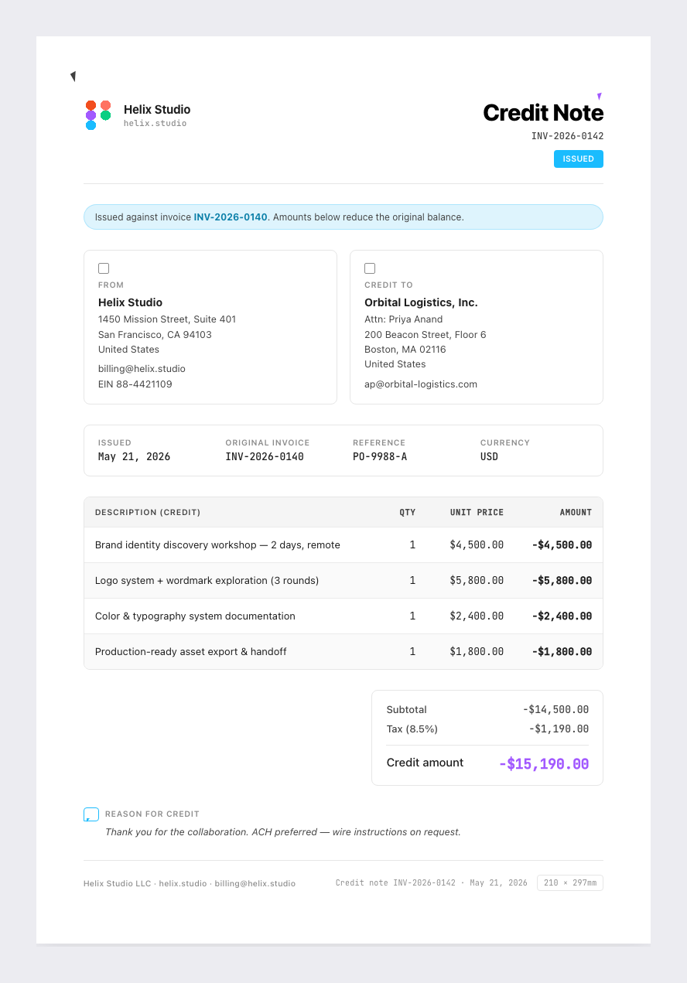
Task: Select the Logo system + wordmark exploration row
Action: (x=343, y=581)
